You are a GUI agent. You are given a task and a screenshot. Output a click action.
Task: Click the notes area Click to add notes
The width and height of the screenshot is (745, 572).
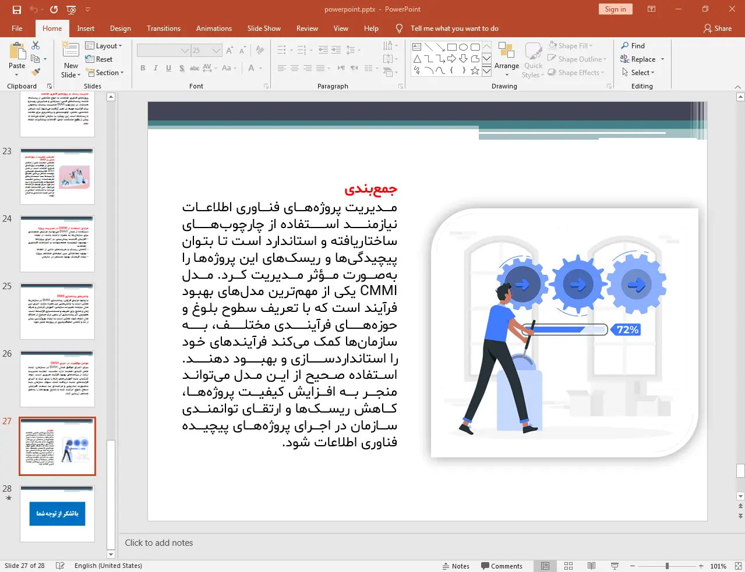159,543
